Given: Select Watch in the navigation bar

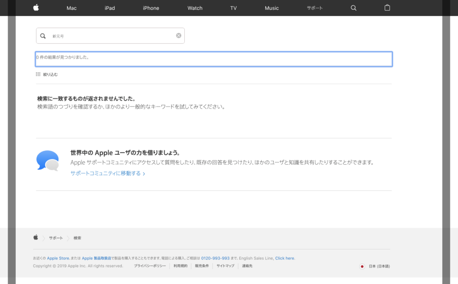Looking at the screenshot, I should pos(195,8).
